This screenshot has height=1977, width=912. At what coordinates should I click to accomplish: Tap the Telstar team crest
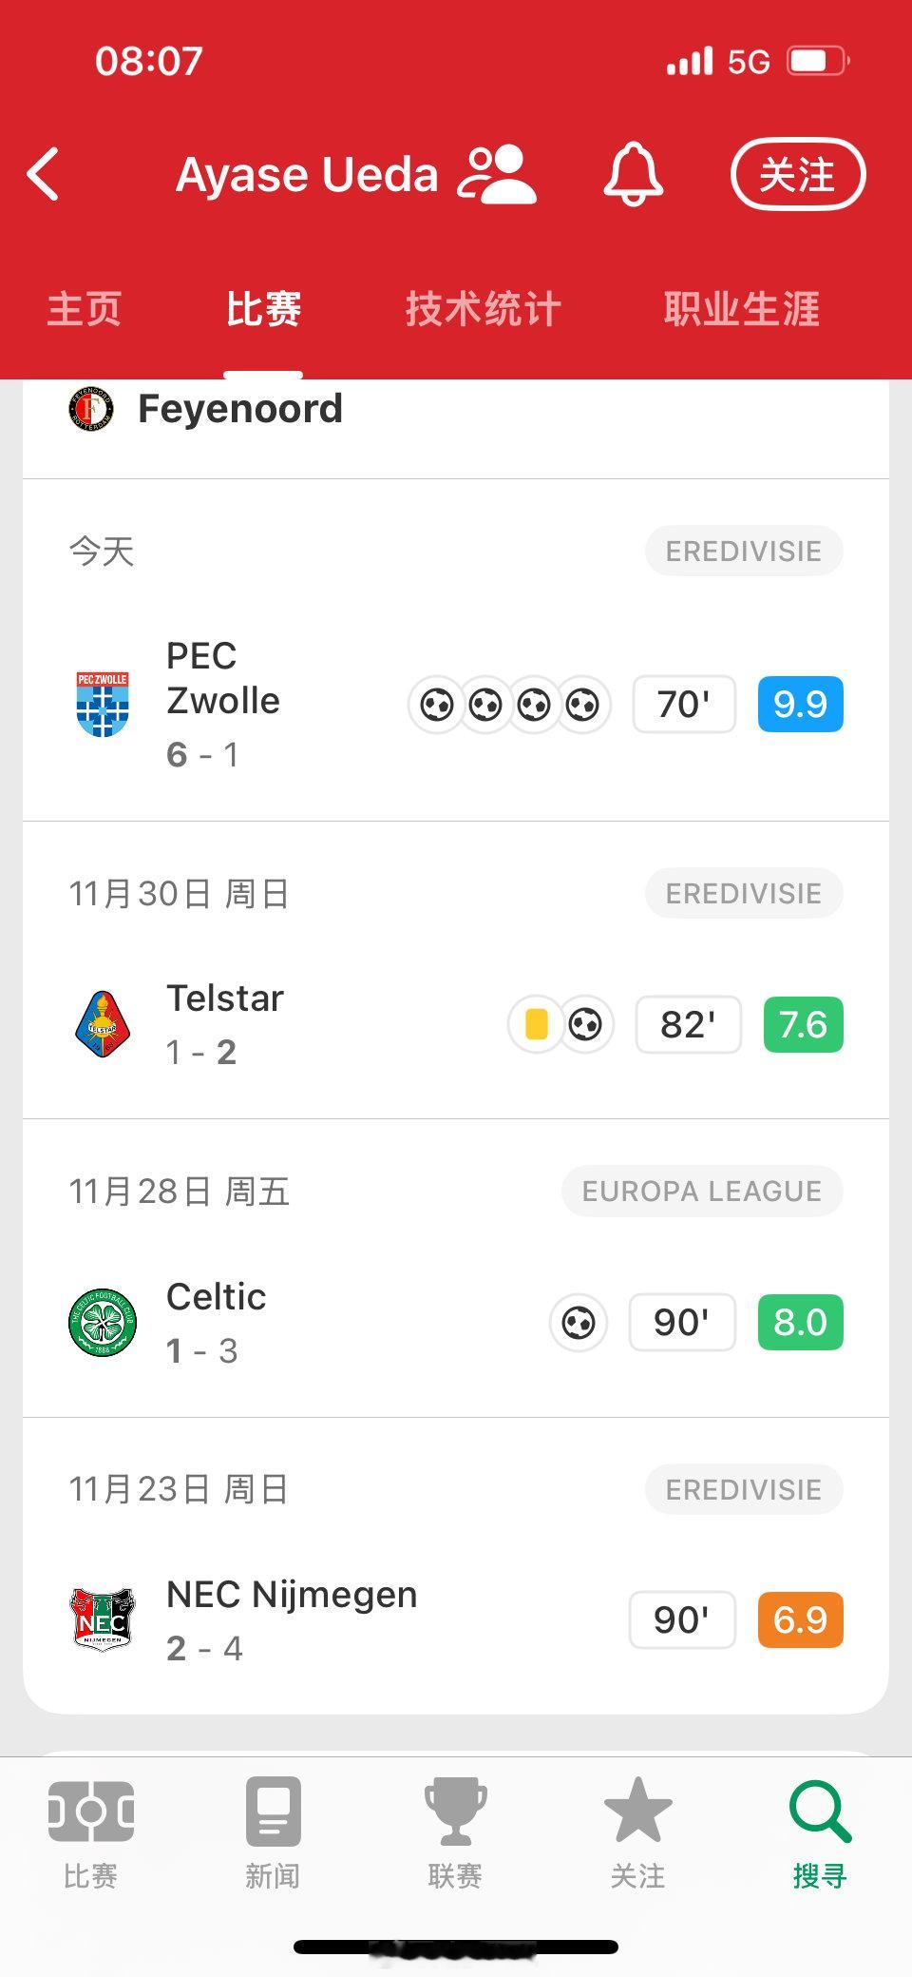click(103, 1024)
